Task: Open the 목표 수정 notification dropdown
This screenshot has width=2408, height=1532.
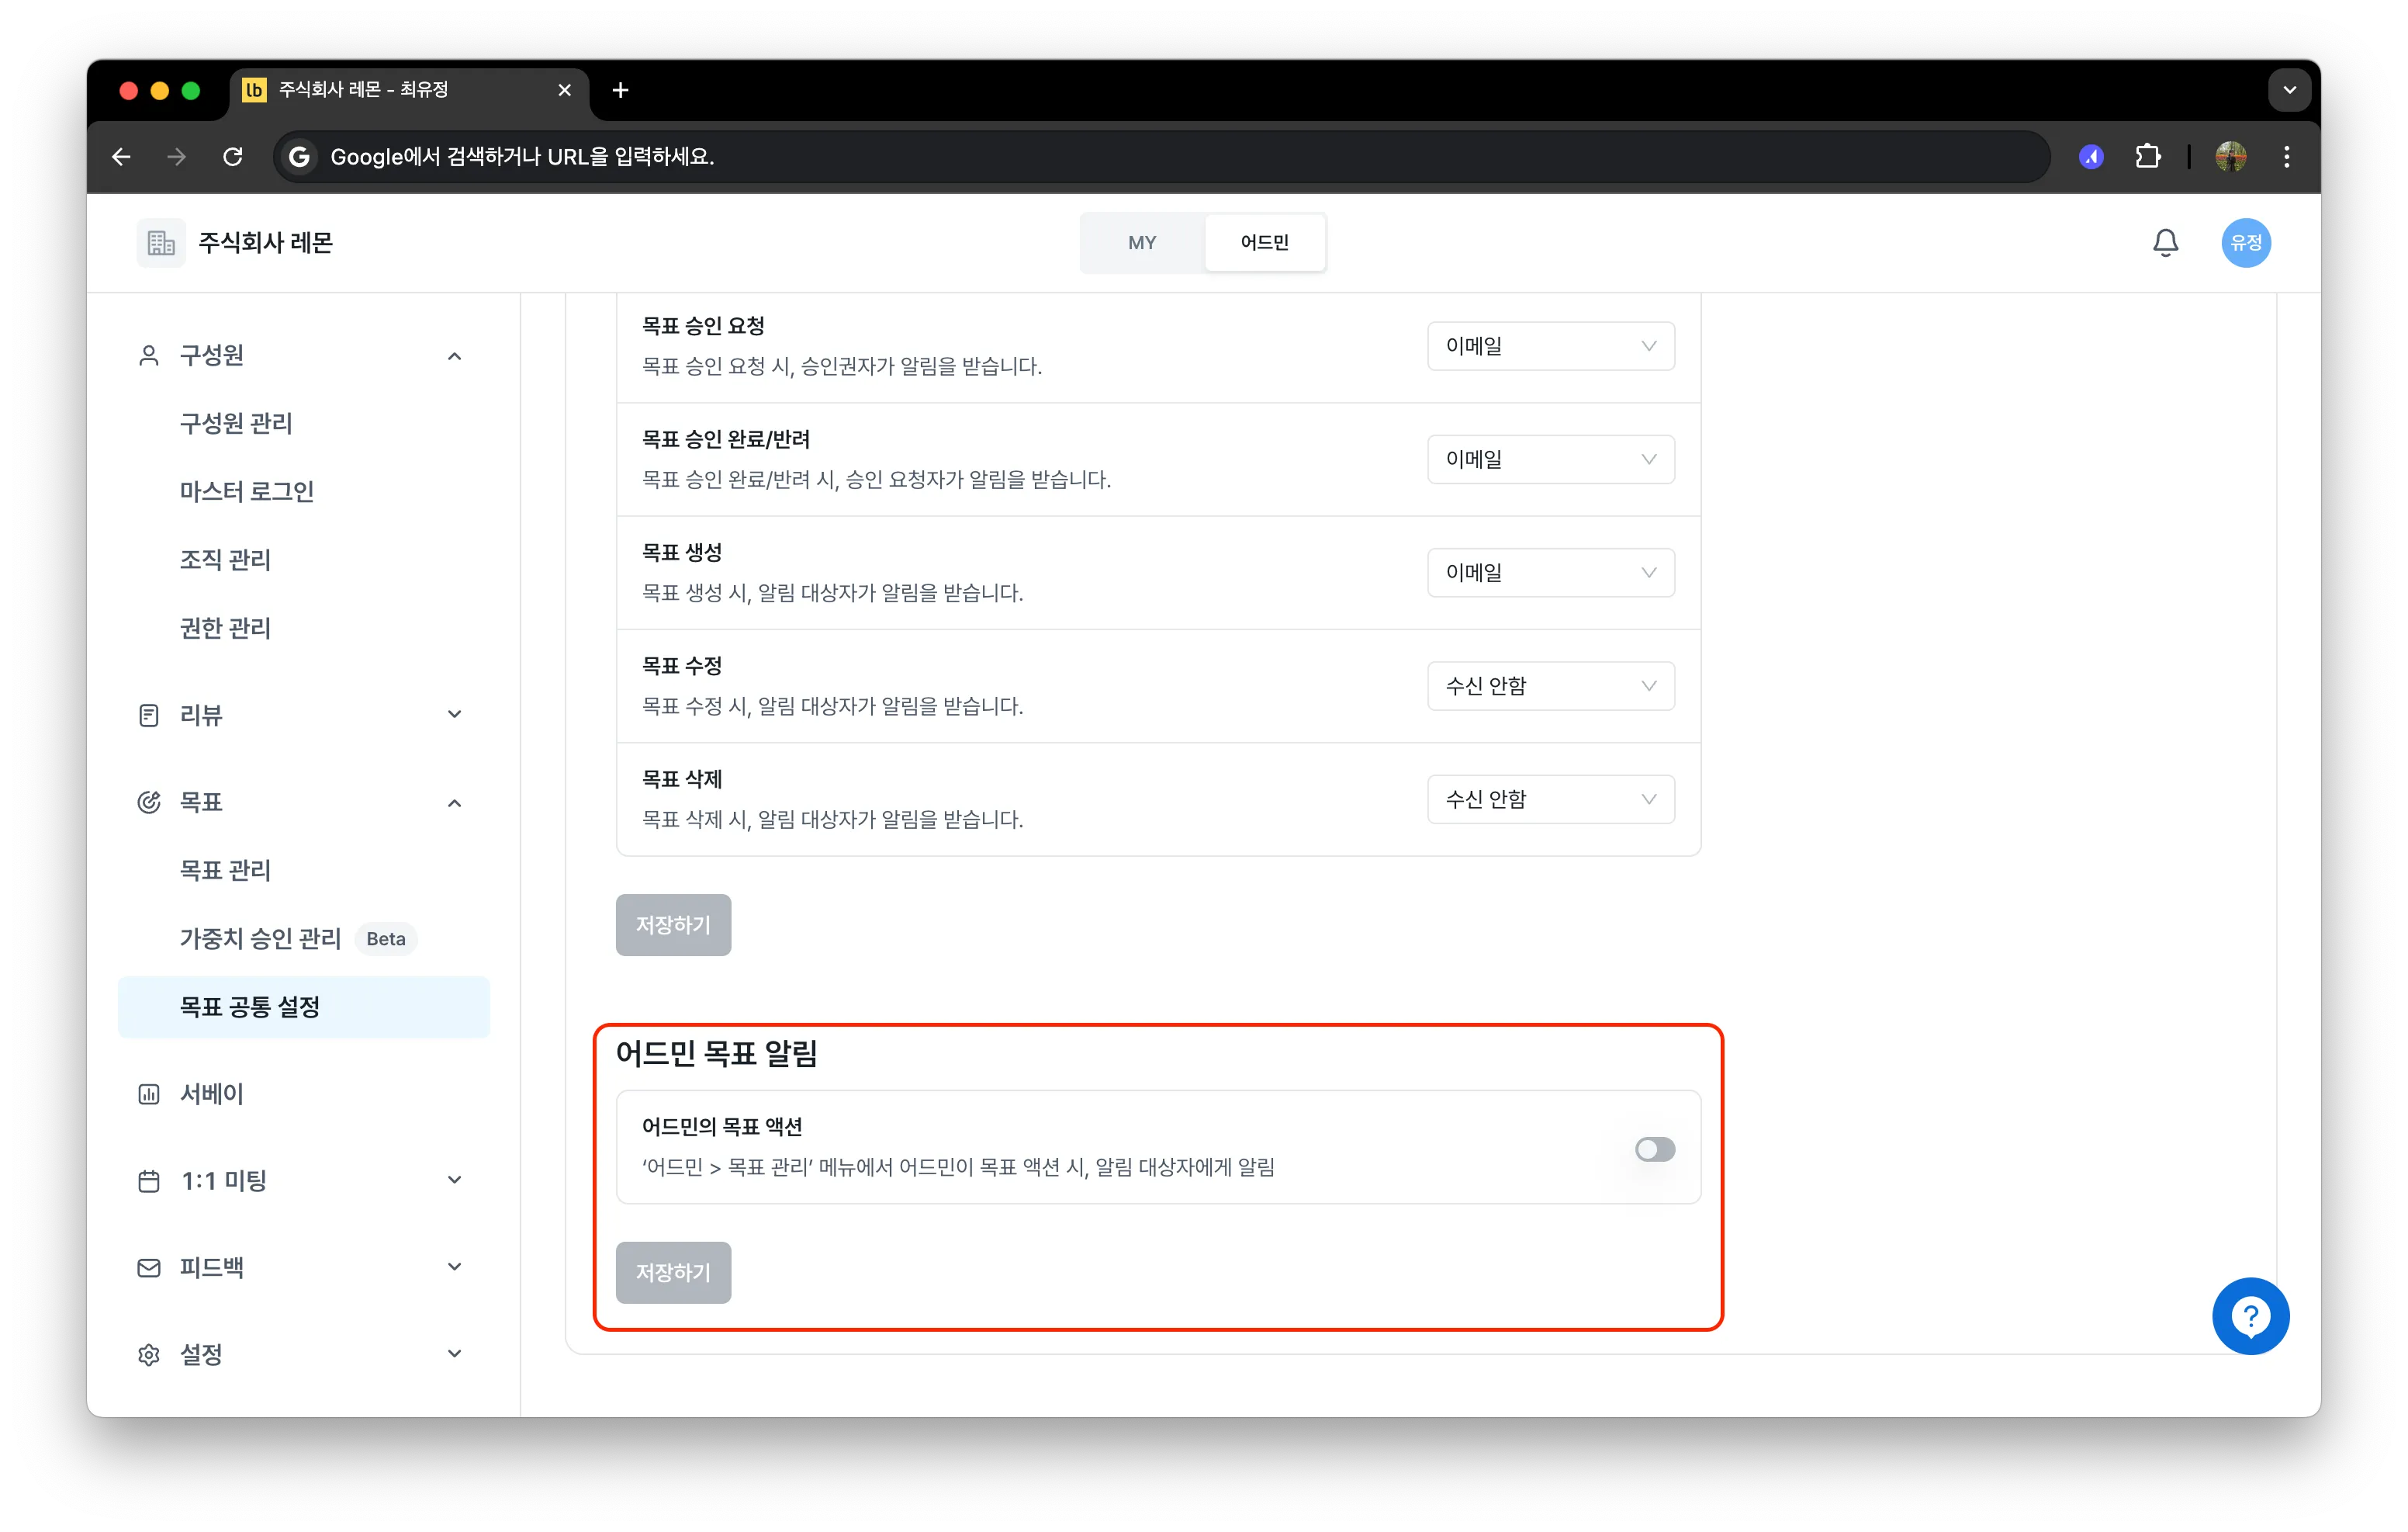Action: (1550, 685)
